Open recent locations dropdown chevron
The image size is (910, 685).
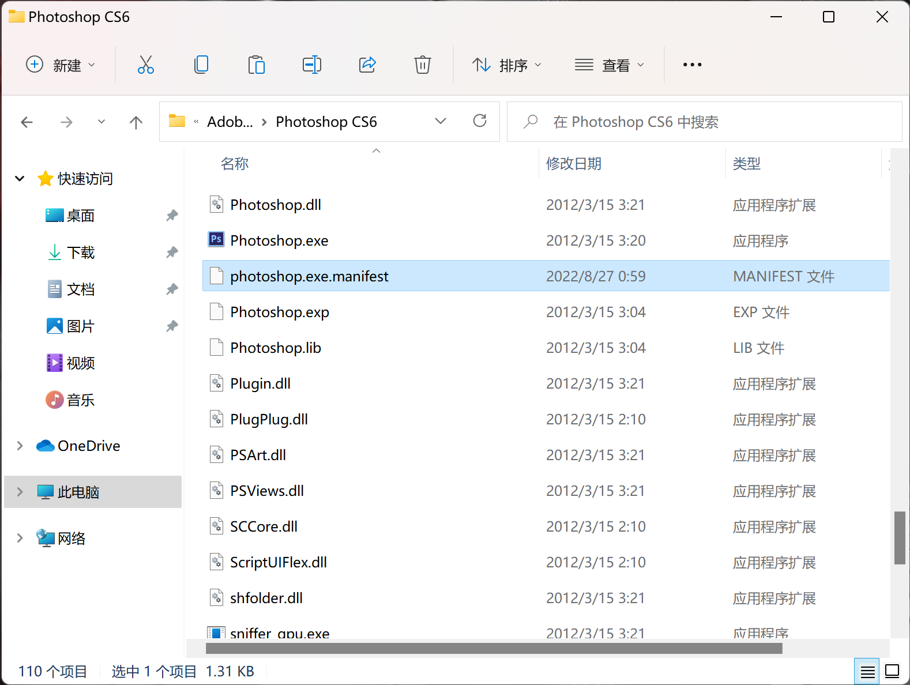pos(101,122)
